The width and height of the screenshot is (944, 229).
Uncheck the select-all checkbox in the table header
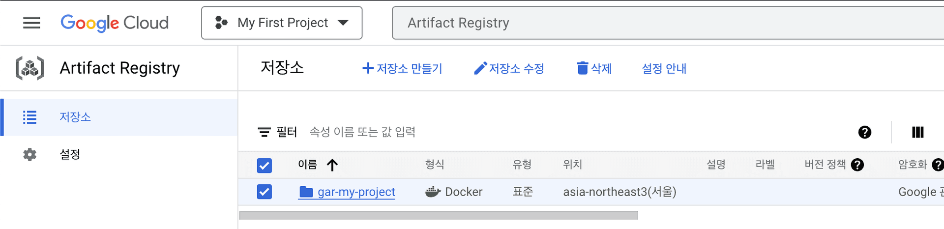[x=265, y=166]
